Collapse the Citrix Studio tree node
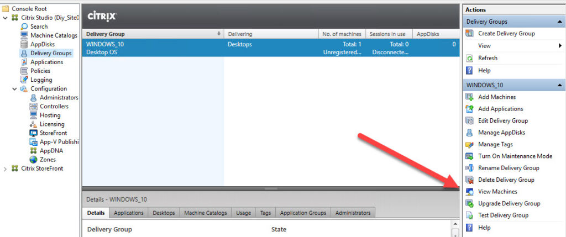The height and width of the screenshot is (237, 566). (6, 18)
